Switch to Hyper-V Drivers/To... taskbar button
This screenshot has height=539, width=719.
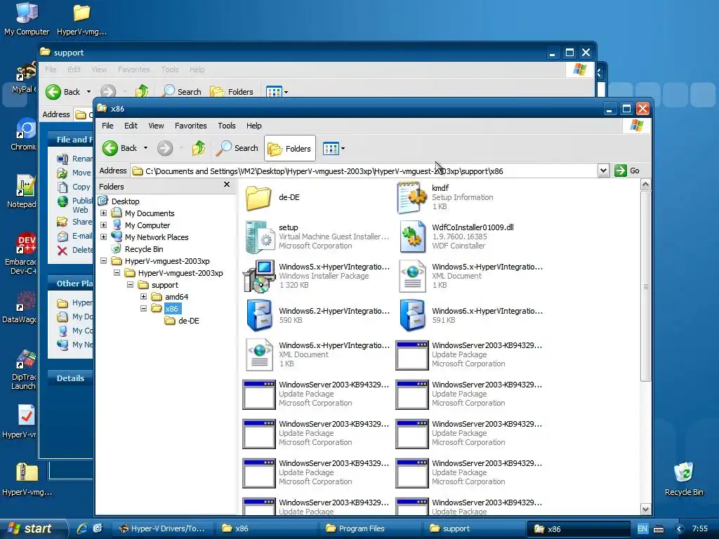[161, 528]
